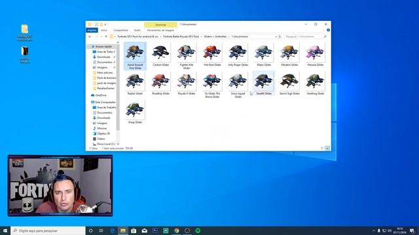Select the Storm Sigil Glider file
419x235 pixels.
pos(289,84)
